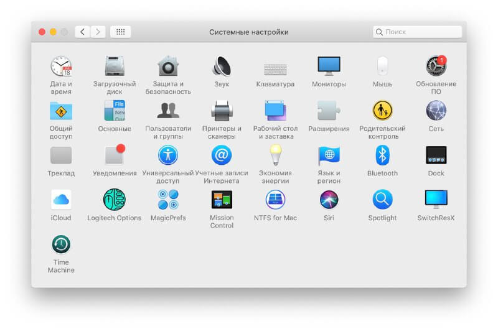The height and width of the screenshot is (329, 498).
Task: Open Экономия энергии light bulb
Action: (275, 155)
